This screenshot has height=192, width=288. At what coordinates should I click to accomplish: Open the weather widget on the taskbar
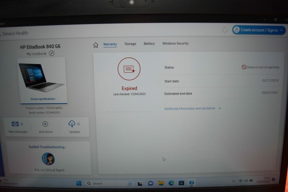9,182
